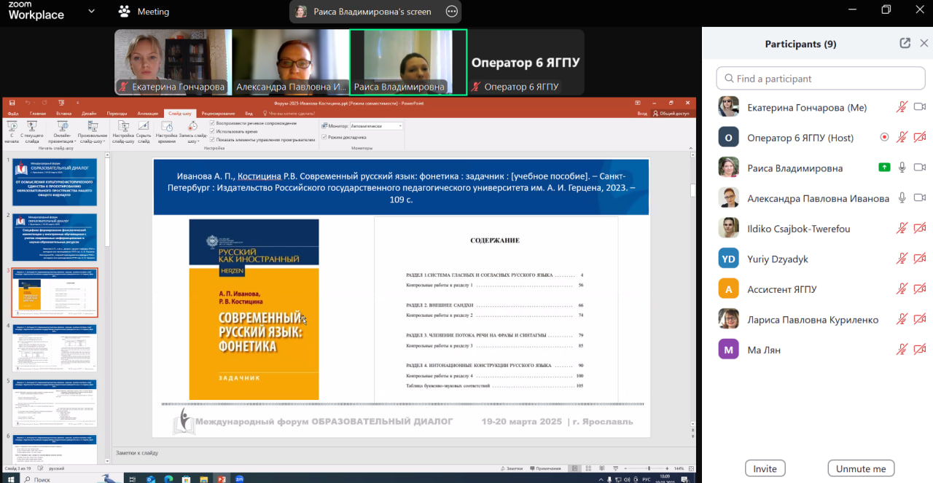This screenshot has height=483, width=933.
Task: Click the more options icon beside the shared screen label
Action: pos(452,12)
